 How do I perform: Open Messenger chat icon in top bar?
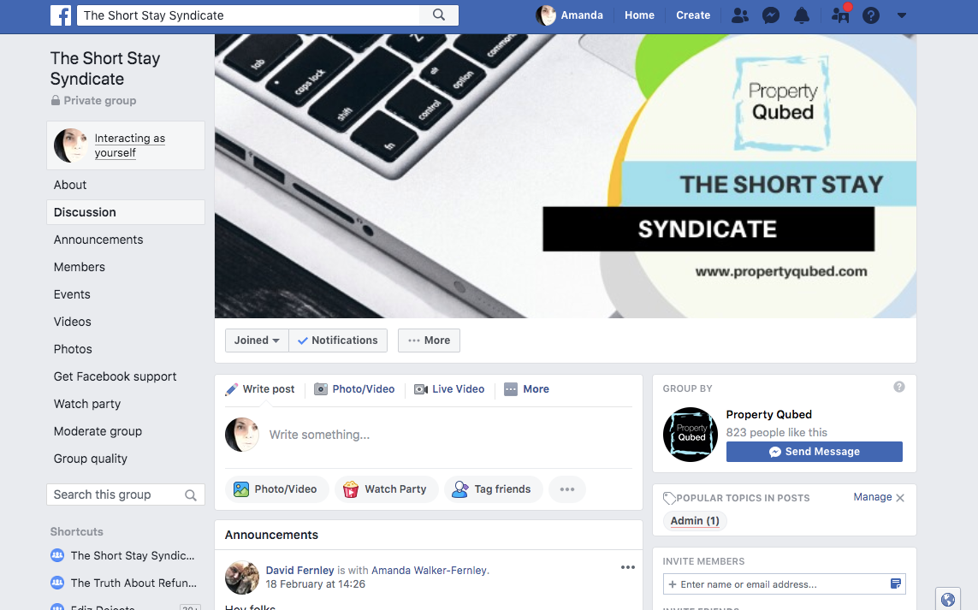771,15
